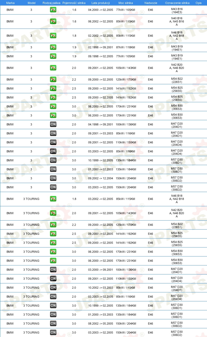Viewport: 207px width, 337px height.
Task: Select diesel ON icon for 09.2001 -> 03.2003 row
Action: coord(53,133)
